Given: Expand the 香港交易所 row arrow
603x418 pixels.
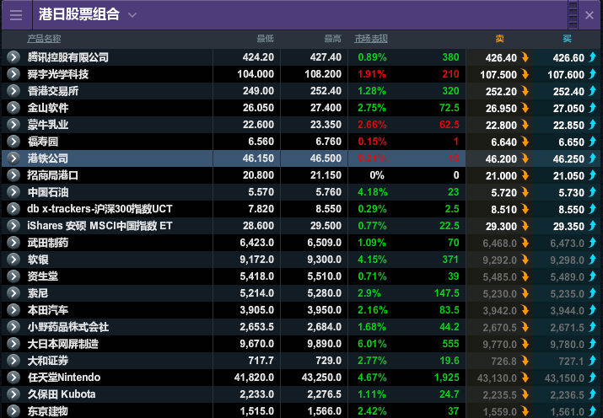Looking at the screenshot, I should click(x=13, y=91).
